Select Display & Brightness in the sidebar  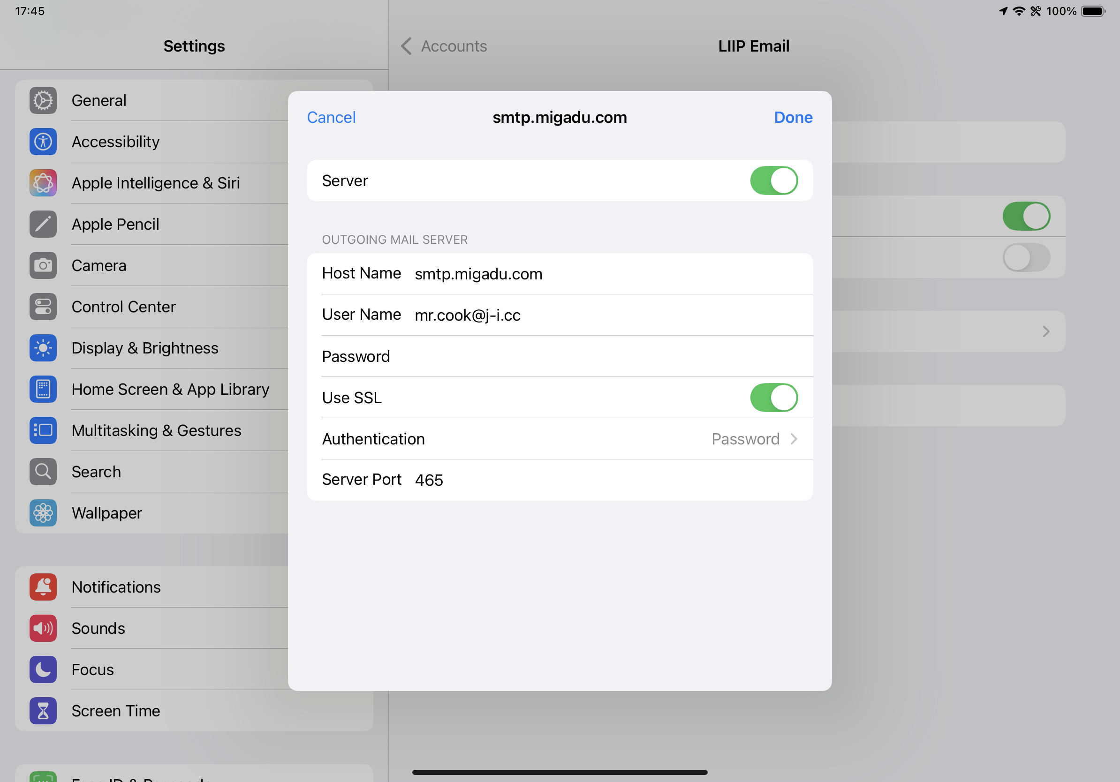coord(145,348)
